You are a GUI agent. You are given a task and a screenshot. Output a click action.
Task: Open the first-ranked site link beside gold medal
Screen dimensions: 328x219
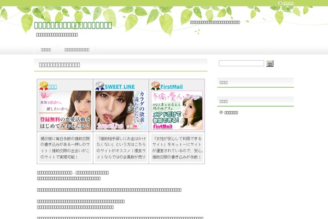coord(52,87)
